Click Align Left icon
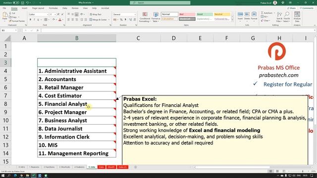 tap(69, 20)
